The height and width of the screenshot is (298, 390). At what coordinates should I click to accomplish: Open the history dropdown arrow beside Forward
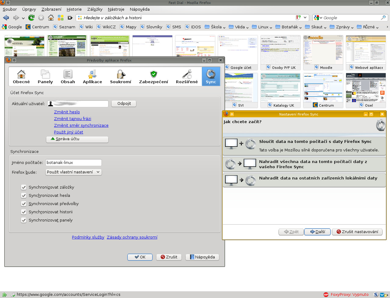(x=23, y=18)
